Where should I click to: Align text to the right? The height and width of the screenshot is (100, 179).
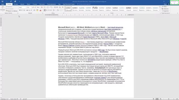point(49,10)
